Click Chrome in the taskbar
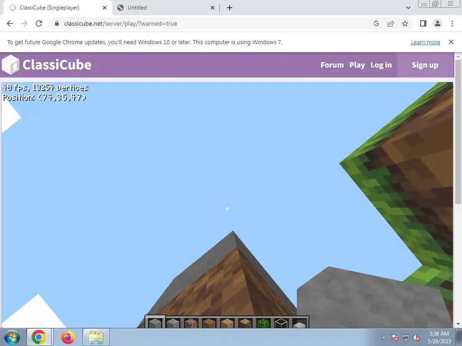Image resolution: width=462 pixels, height=346 pixels. 39,337
